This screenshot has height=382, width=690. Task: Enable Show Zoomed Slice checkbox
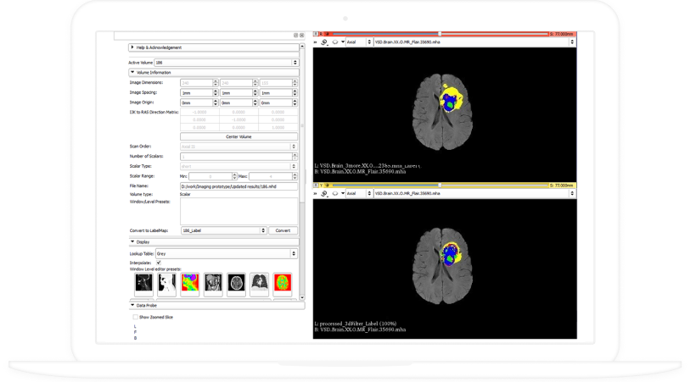tap(135, 317)
